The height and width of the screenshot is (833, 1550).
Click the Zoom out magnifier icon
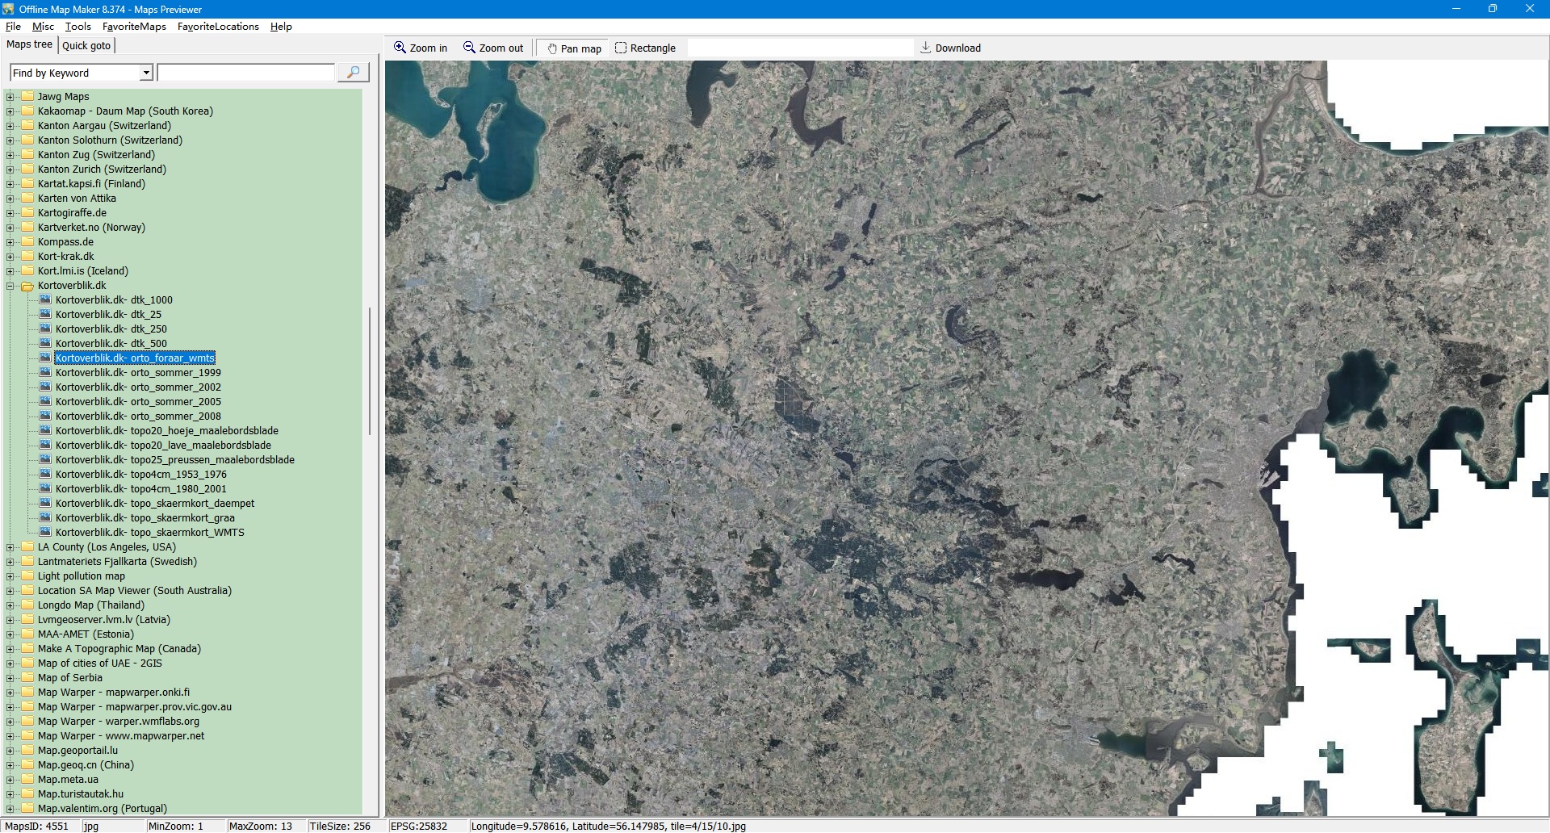tap(469, 48)
